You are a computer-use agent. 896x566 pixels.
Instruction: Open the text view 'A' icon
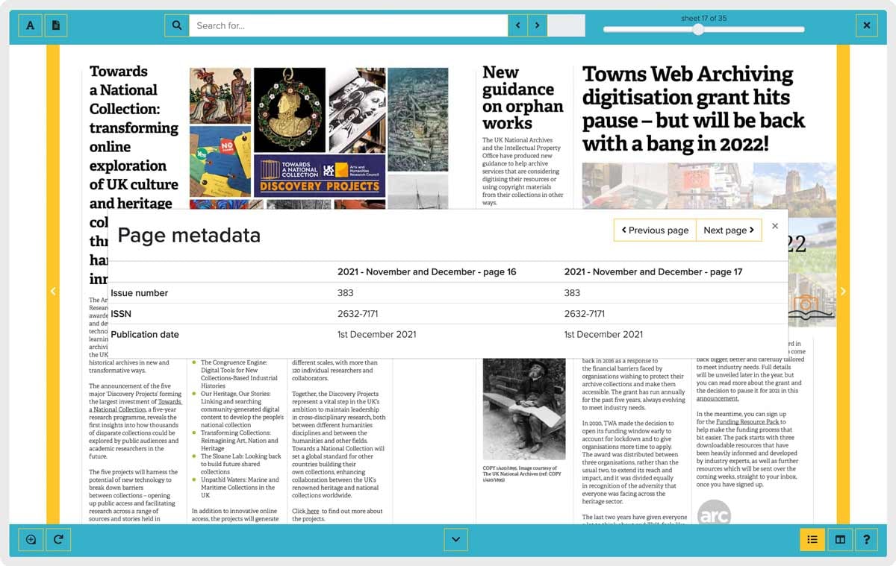pyautogui.click(x=30, y=25)
